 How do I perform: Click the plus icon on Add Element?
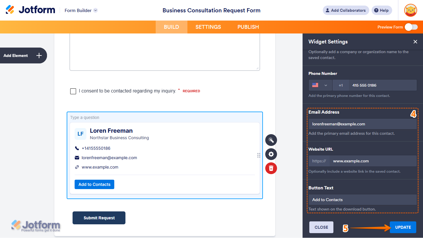tap(39, 55)
